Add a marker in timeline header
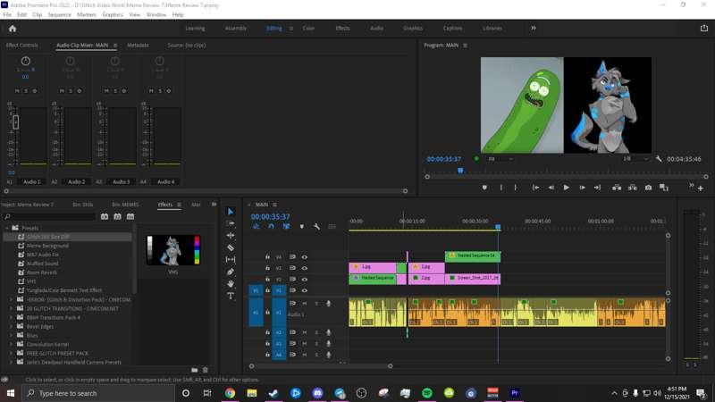This screenshot has height=402, width=715. (301, 227)
